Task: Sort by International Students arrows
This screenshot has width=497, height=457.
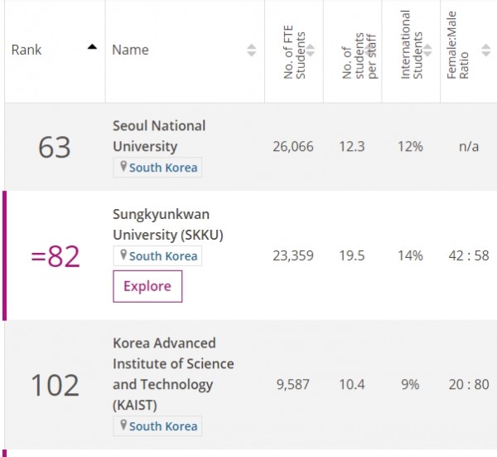Action: (x=427, y=50)
